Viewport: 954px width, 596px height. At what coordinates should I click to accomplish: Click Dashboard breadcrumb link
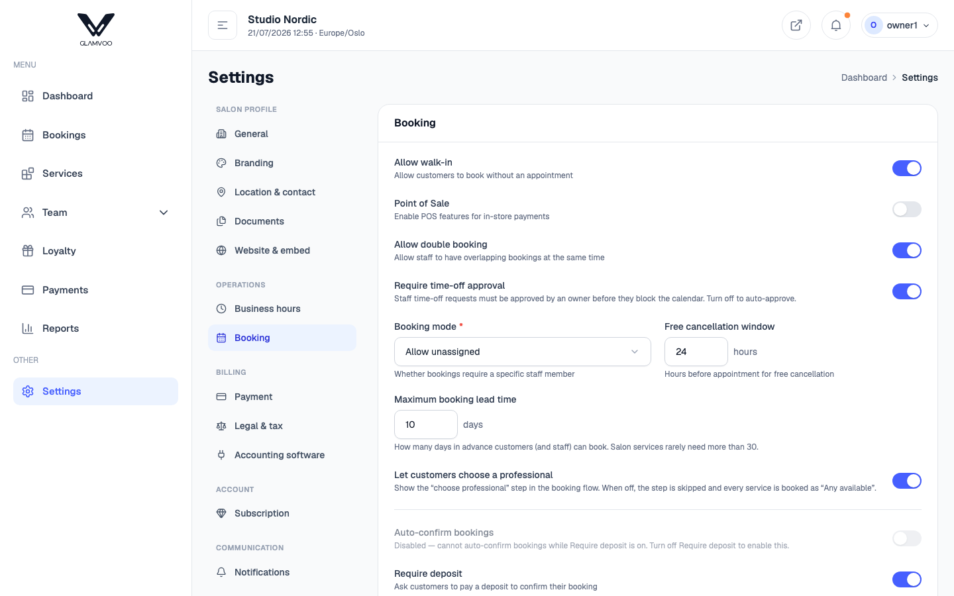864,77
